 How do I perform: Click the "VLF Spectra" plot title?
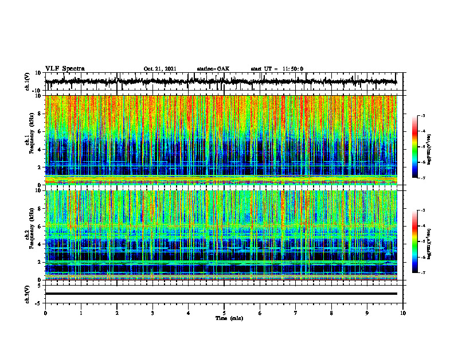coord(65,69)
